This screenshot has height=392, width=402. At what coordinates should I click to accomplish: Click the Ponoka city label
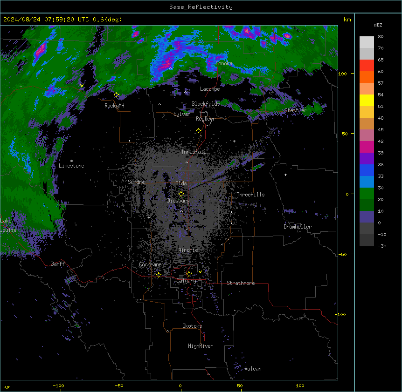point(224,63)
